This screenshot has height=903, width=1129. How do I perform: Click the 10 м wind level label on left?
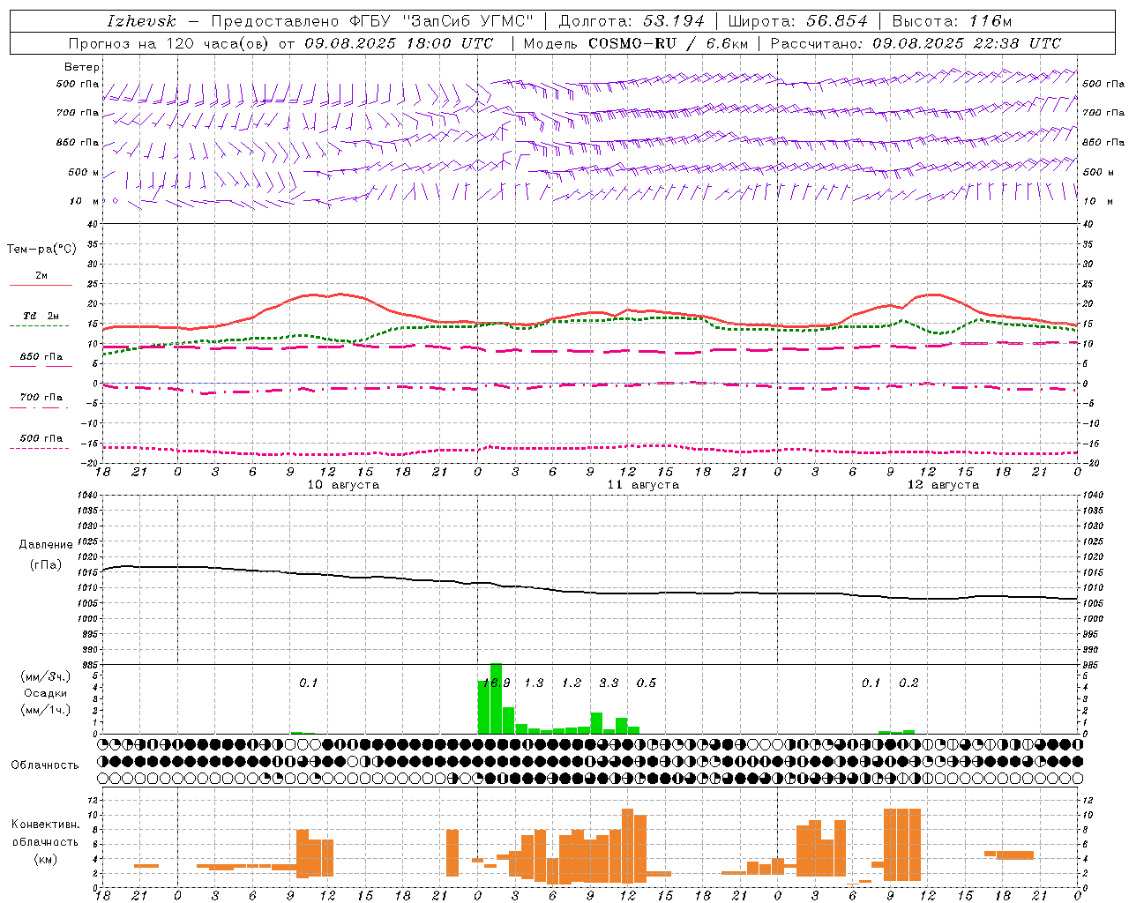[84, 202]
